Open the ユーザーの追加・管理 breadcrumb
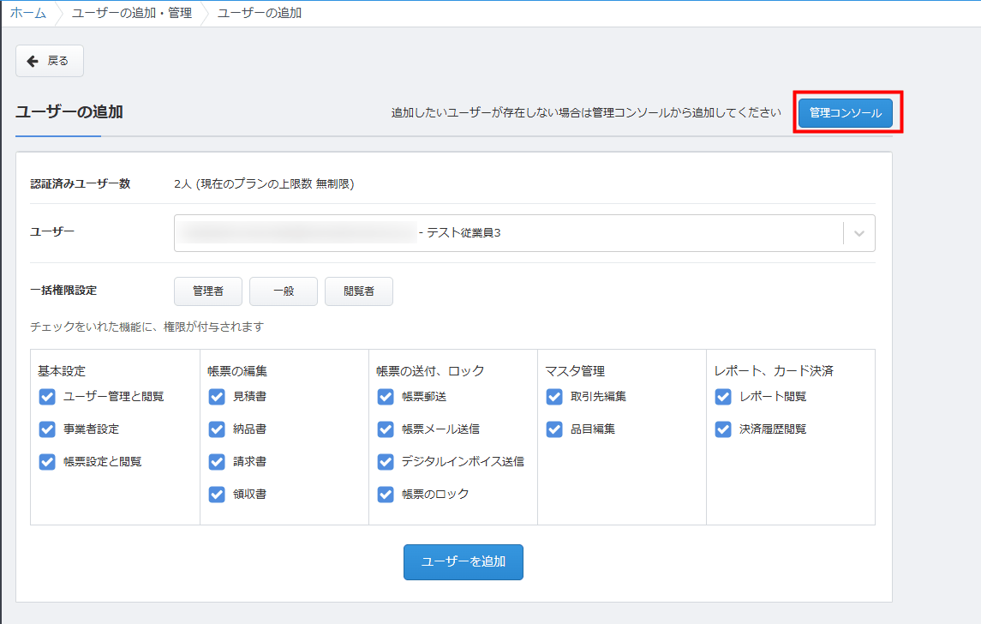981x624 pixels. [132, 13]
